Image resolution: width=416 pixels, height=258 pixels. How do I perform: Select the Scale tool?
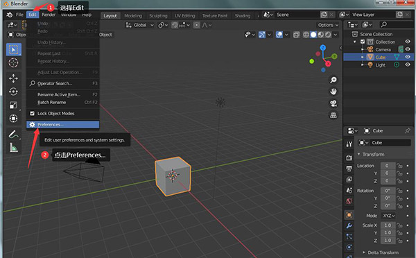(14, 105)
